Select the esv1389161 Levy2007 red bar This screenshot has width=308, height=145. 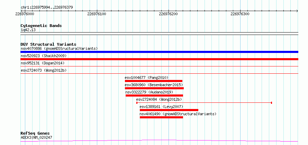(169, 110)
